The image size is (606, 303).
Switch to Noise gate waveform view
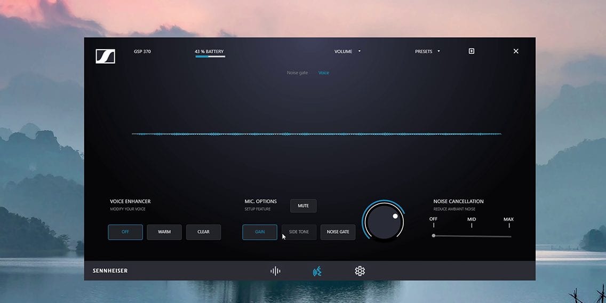pos(297,73)
